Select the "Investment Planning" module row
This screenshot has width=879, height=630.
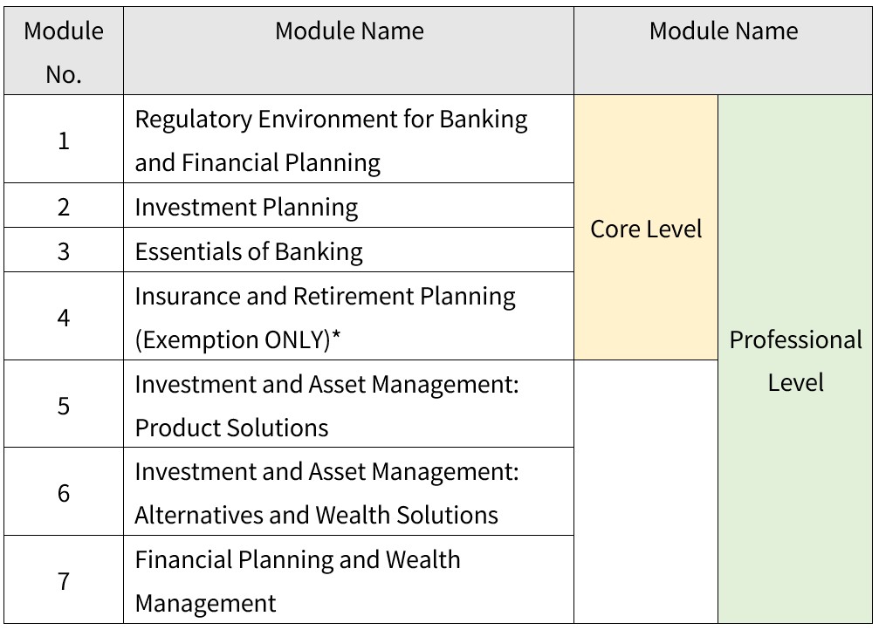tap(246, 208)
